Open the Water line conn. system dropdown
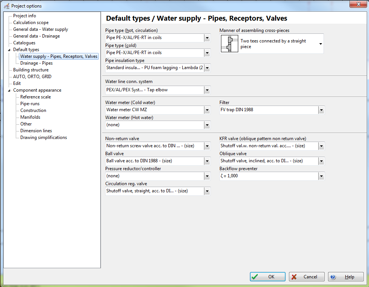 click(x=207, y=90)
